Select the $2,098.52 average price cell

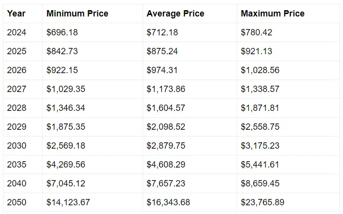tap(166, 127)
